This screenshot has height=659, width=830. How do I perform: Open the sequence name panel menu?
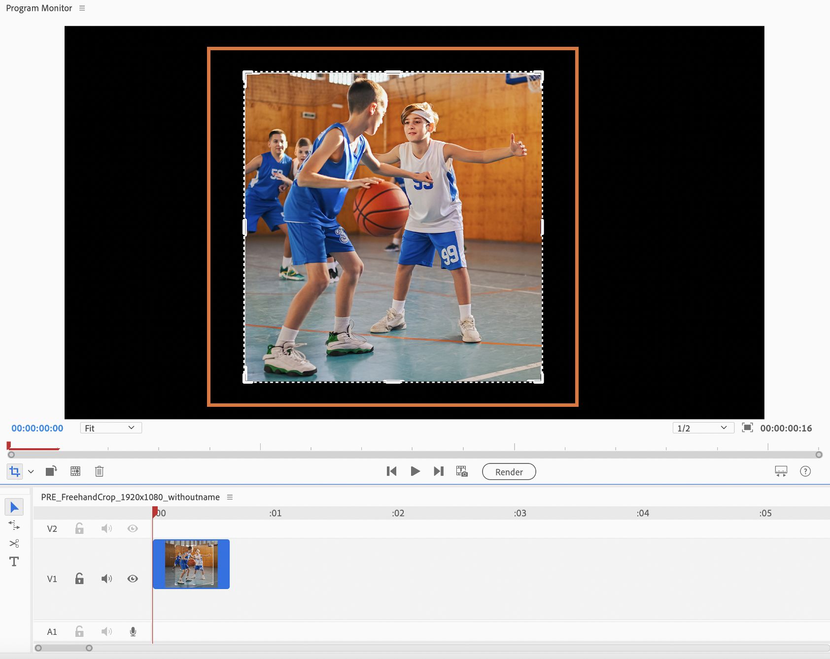[230, 497]
